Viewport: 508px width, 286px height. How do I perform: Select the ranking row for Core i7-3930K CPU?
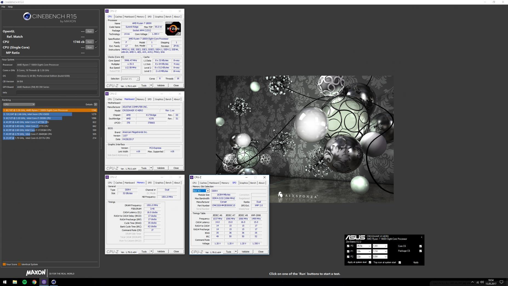point(50,118)
